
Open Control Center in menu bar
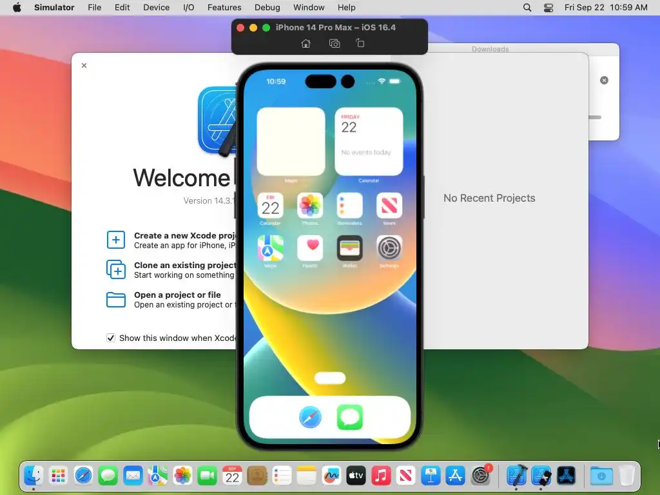click(x=548, y=8)
